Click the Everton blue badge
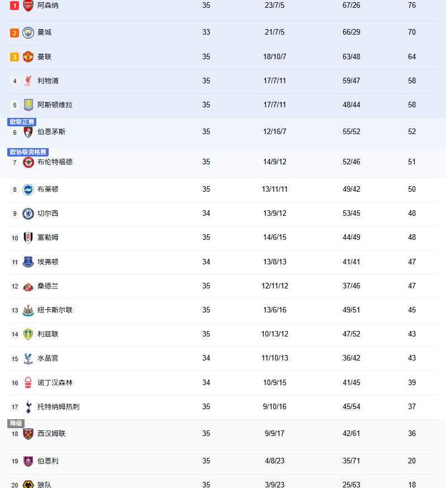446x488 pixels. point(28,262)
